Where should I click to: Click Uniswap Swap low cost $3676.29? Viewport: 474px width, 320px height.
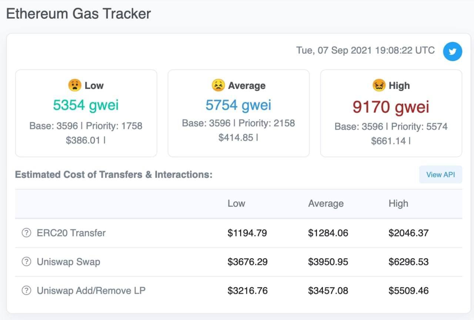[x=247, y=262]
